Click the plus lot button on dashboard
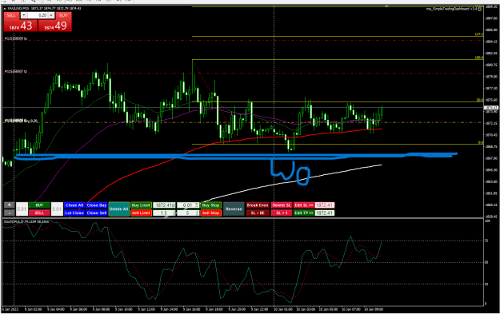The image size is (500, 314). point(10,205)
